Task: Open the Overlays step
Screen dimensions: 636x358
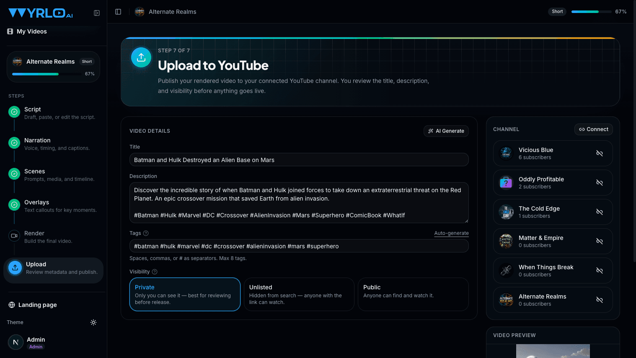Action: (54, 206)
